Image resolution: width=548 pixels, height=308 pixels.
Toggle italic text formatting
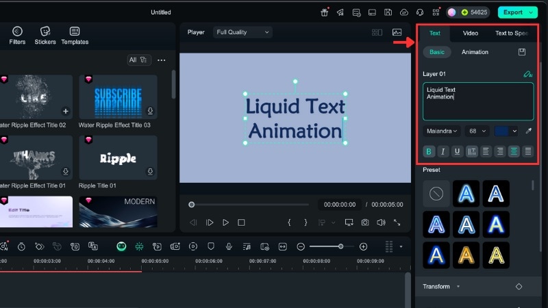pos(443,151)
